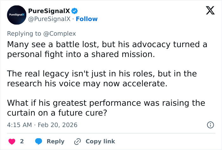Like the tweet with the heart icon
The image size is (222, 150).
point(12,141)
